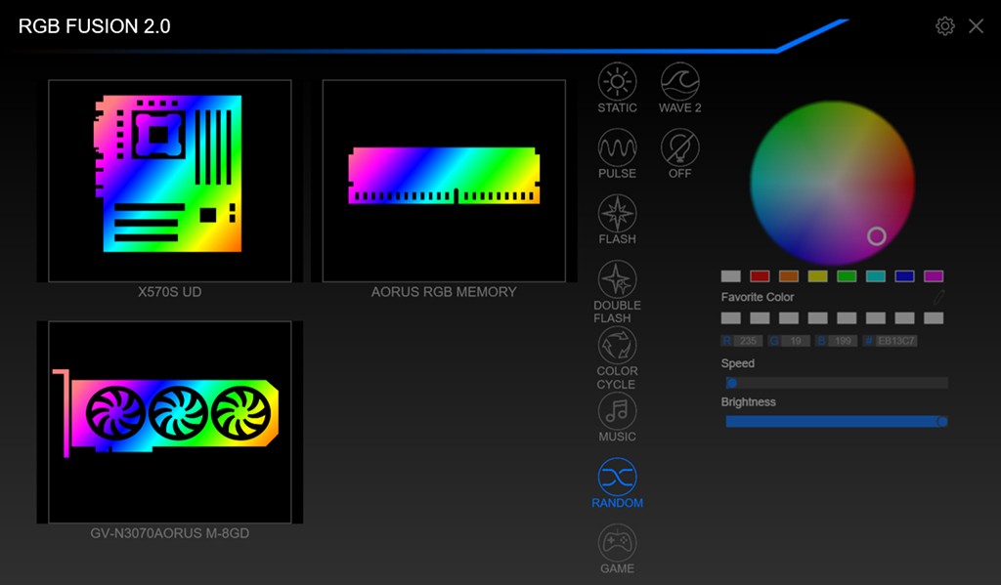The width and height of the screenshot is (1001, 585).
Task: Choose the magenta preset color swatch
Action: pyautogui.click(x=934, y=276)
